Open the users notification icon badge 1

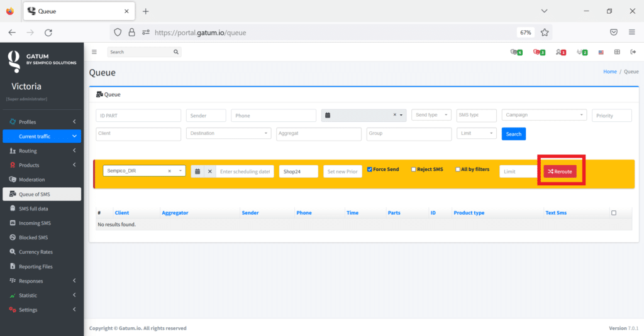pos(560,52)
